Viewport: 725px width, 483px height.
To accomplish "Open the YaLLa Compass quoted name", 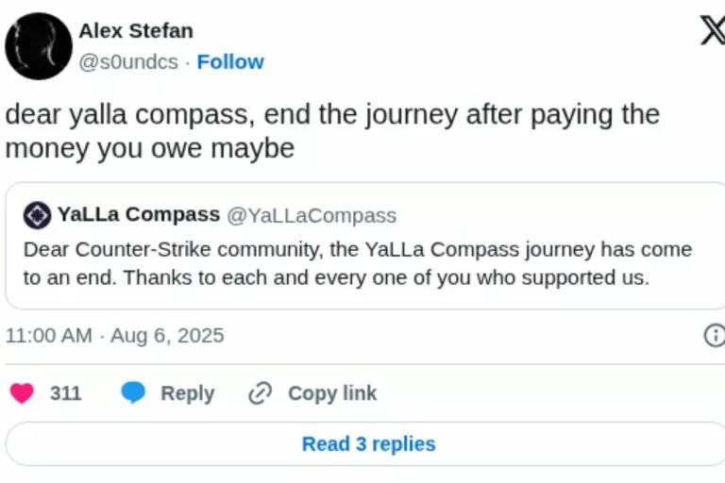I will tap(139, 214).
